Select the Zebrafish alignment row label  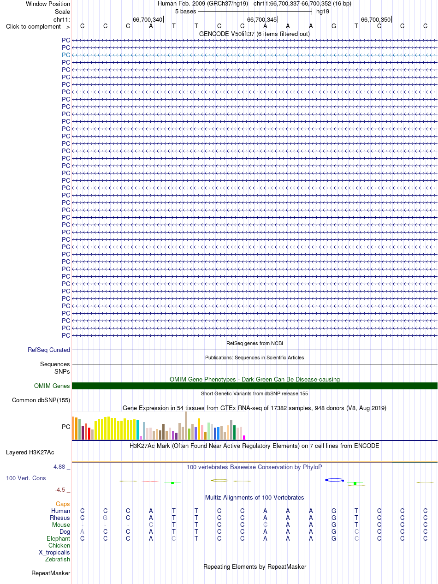pyautogui.click(x=58, y=560)
